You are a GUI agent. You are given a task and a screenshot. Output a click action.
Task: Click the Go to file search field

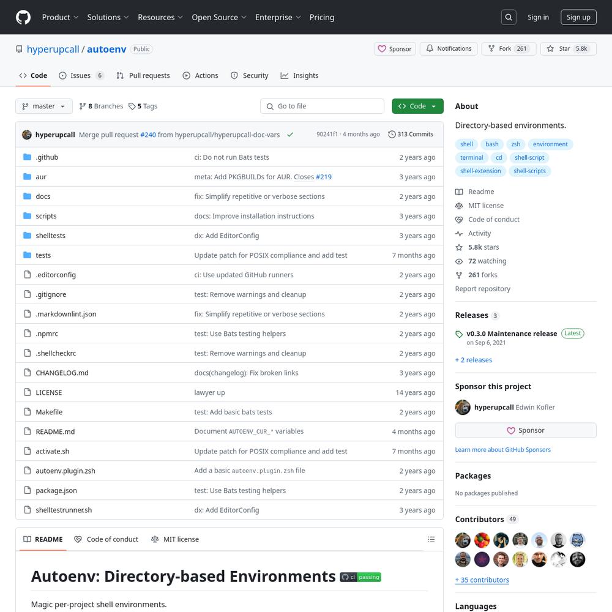322,106
